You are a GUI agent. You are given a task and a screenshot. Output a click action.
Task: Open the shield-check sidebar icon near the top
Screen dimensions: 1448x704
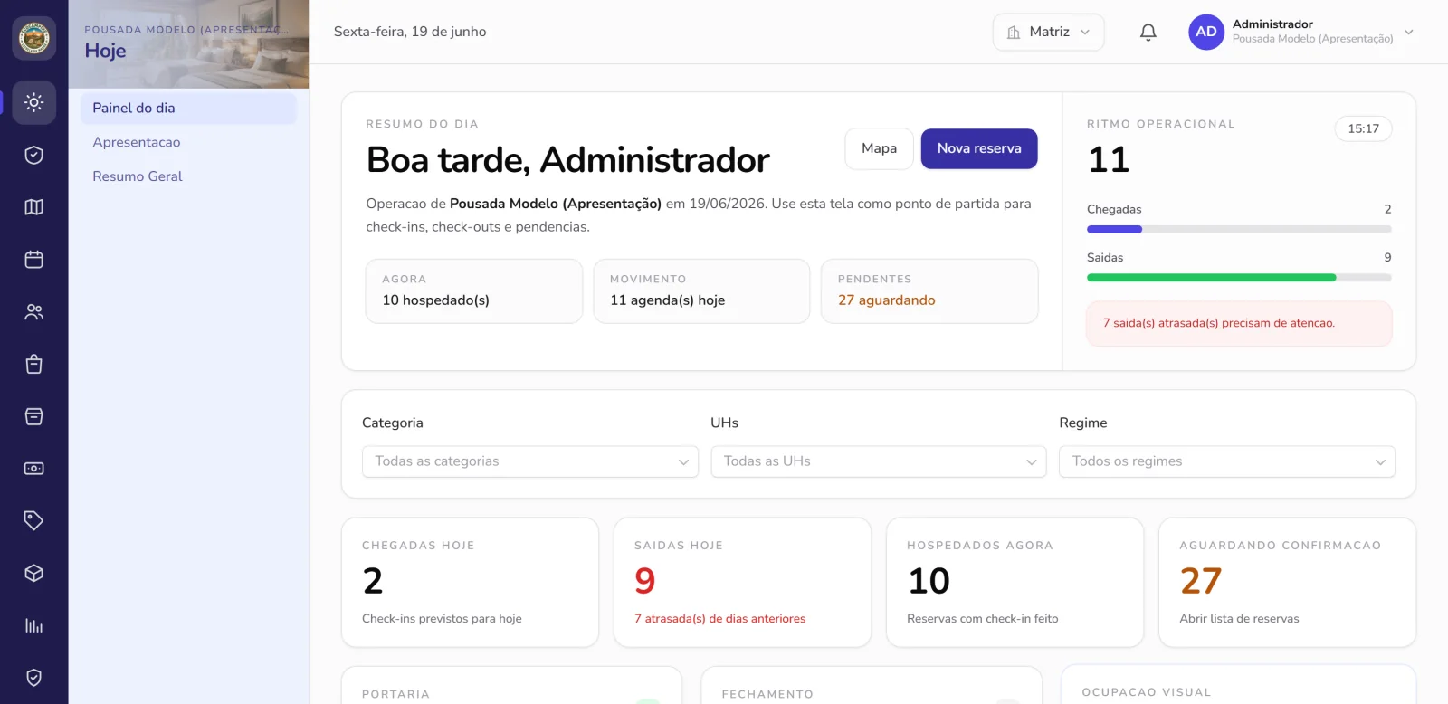pos(34,155)
